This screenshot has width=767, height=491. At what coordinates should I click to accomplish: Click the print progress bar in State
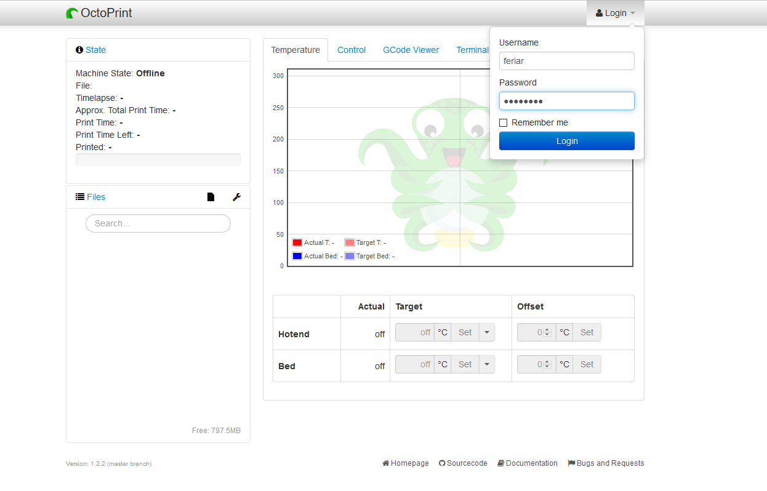click(158, 159)
